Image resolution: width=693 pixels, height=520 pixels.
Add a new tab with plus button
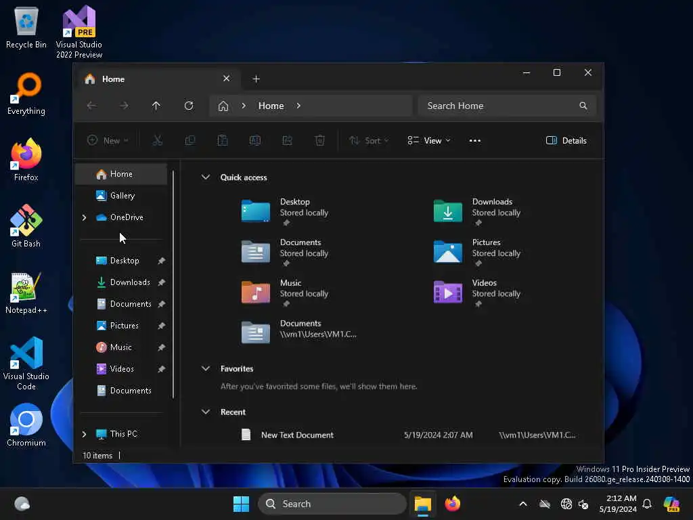pyautogui.click(x=256, y=79)
